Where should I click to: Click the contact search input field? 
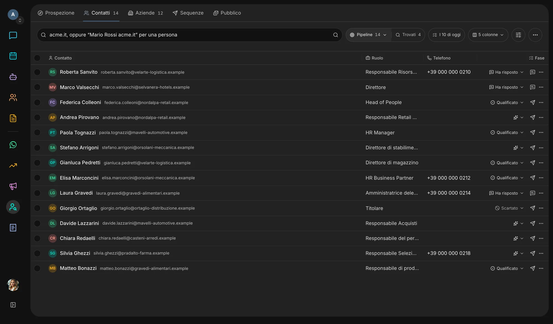(189, 35)
